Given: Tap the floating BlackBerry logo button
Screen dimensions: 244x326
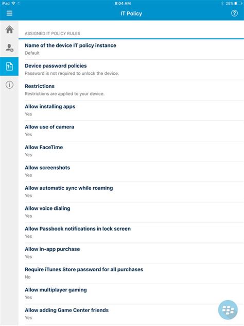Looking at the screenshot, I should [228, 310].
